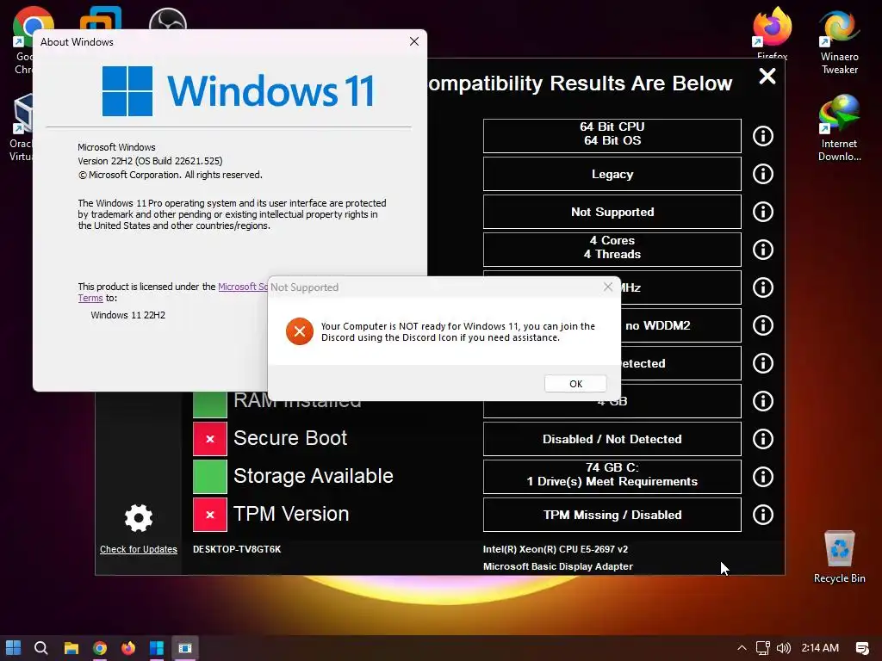Open Chrome from taskbar
The width and height of the screenshot is (882, 661).
coord(100,648)
